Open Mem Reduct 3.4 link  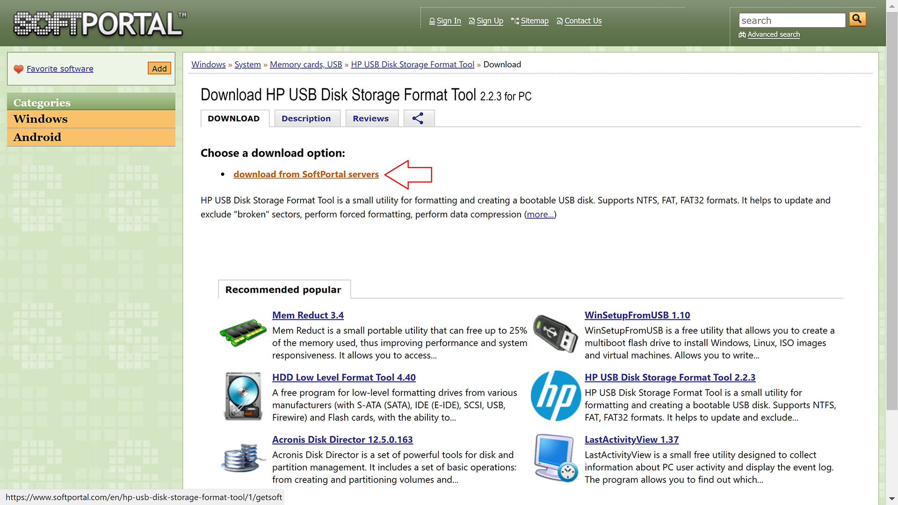click(x=308, y=315)
